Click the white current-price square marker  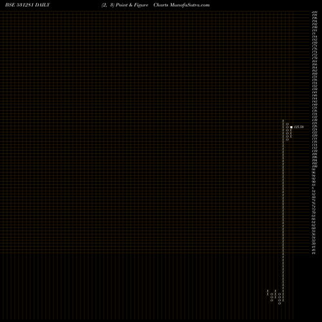click(291, 127)
